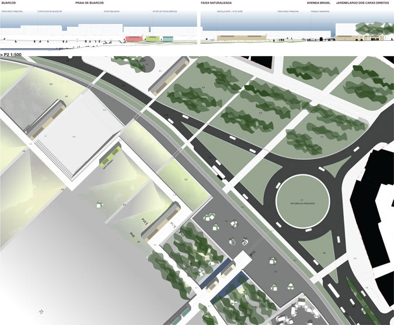The width and height of the screenshot is (394, 325).
Task: Click the PC3 marker on the plan
Action: coord(253,253)
